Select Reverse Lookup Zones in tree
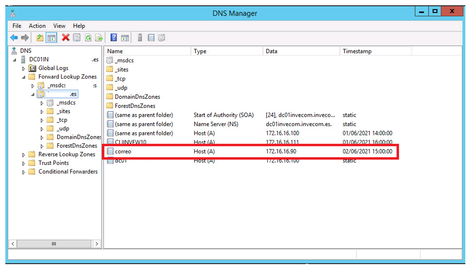 (67, 154)
